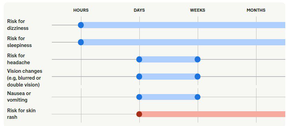Image resolution: width=287 pixels, height=126 pixels.
Task: Click the dizziness onset dot at Hours
Action: coord(81,25)
